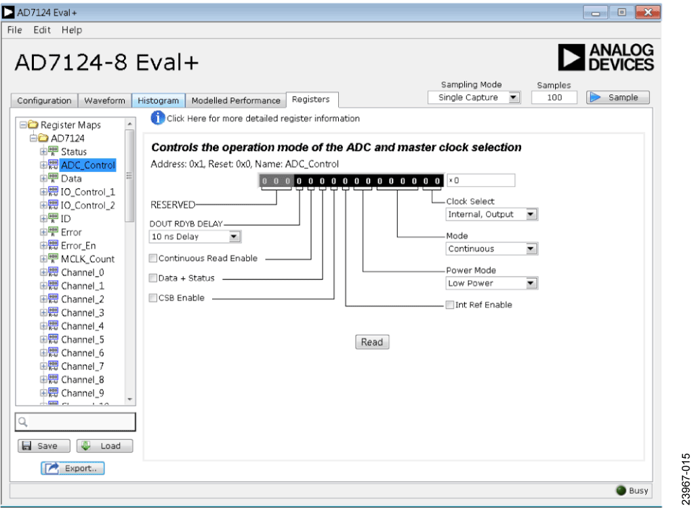Open the Sampling Mode dropdown
Image resolution: width=694 pixels, height=508 pixels.
click(x=513, y=97)
